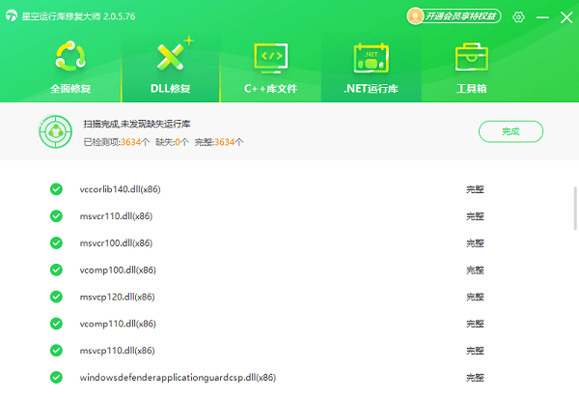Open the 全面修复 full repair icon
Image resolution: width=579 pixels, height=398 pixels.
tap(70, 56)
